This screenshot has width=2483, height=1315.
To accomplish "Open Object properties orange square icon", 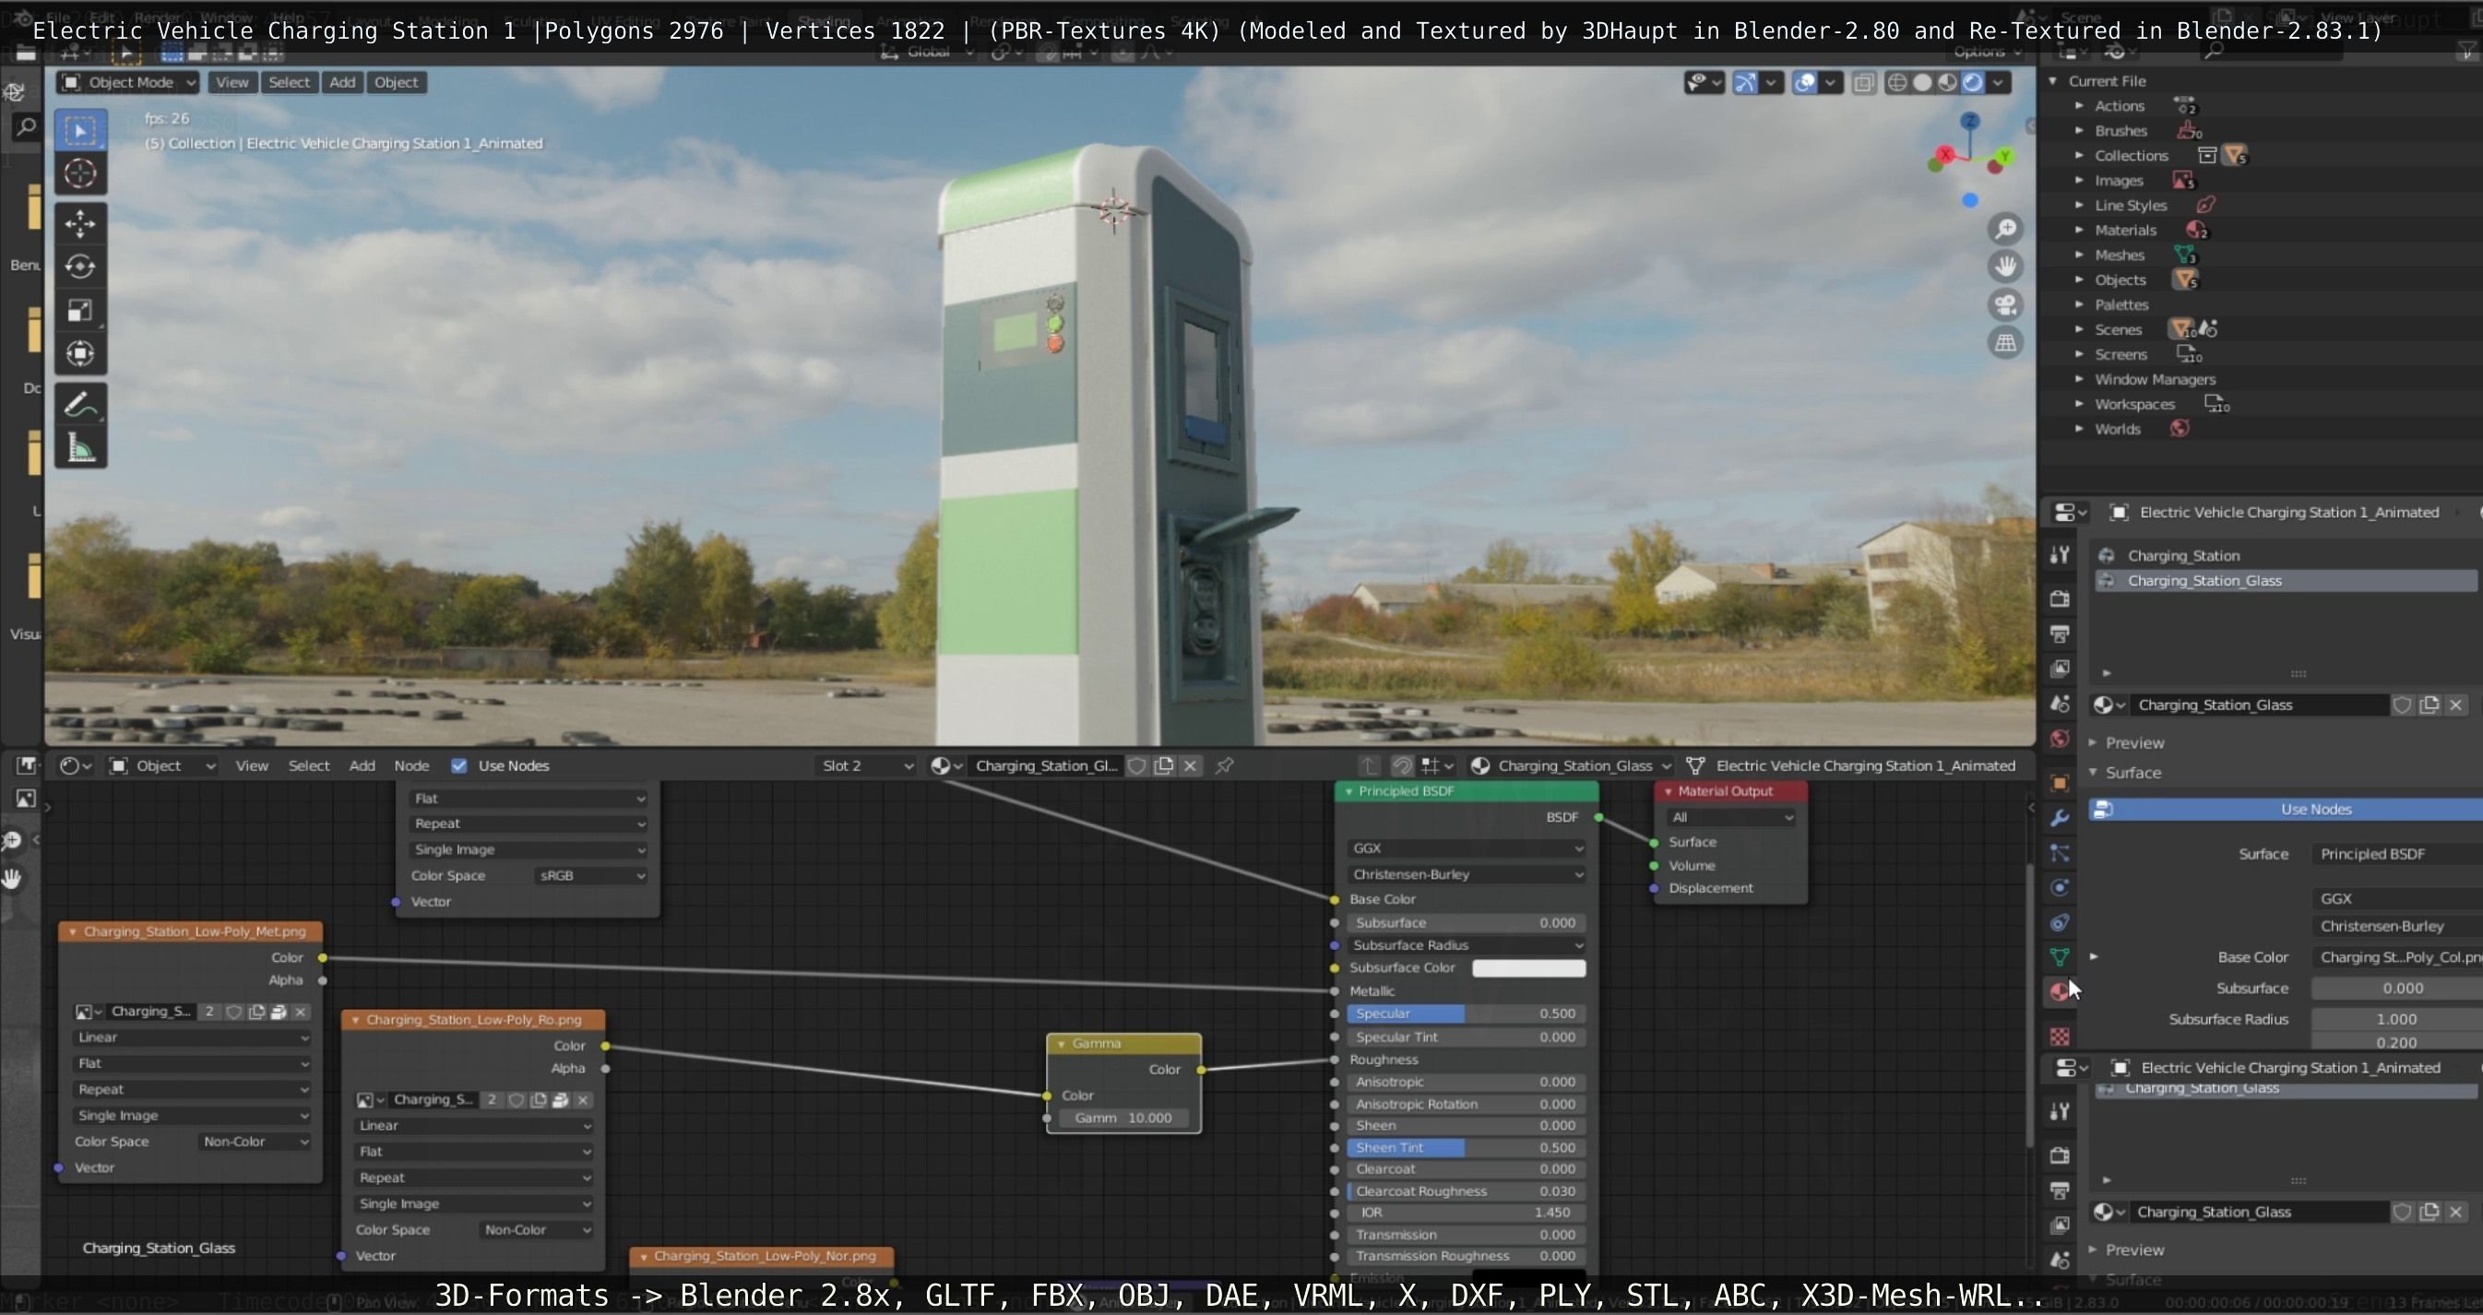I will pos(2060,783).
